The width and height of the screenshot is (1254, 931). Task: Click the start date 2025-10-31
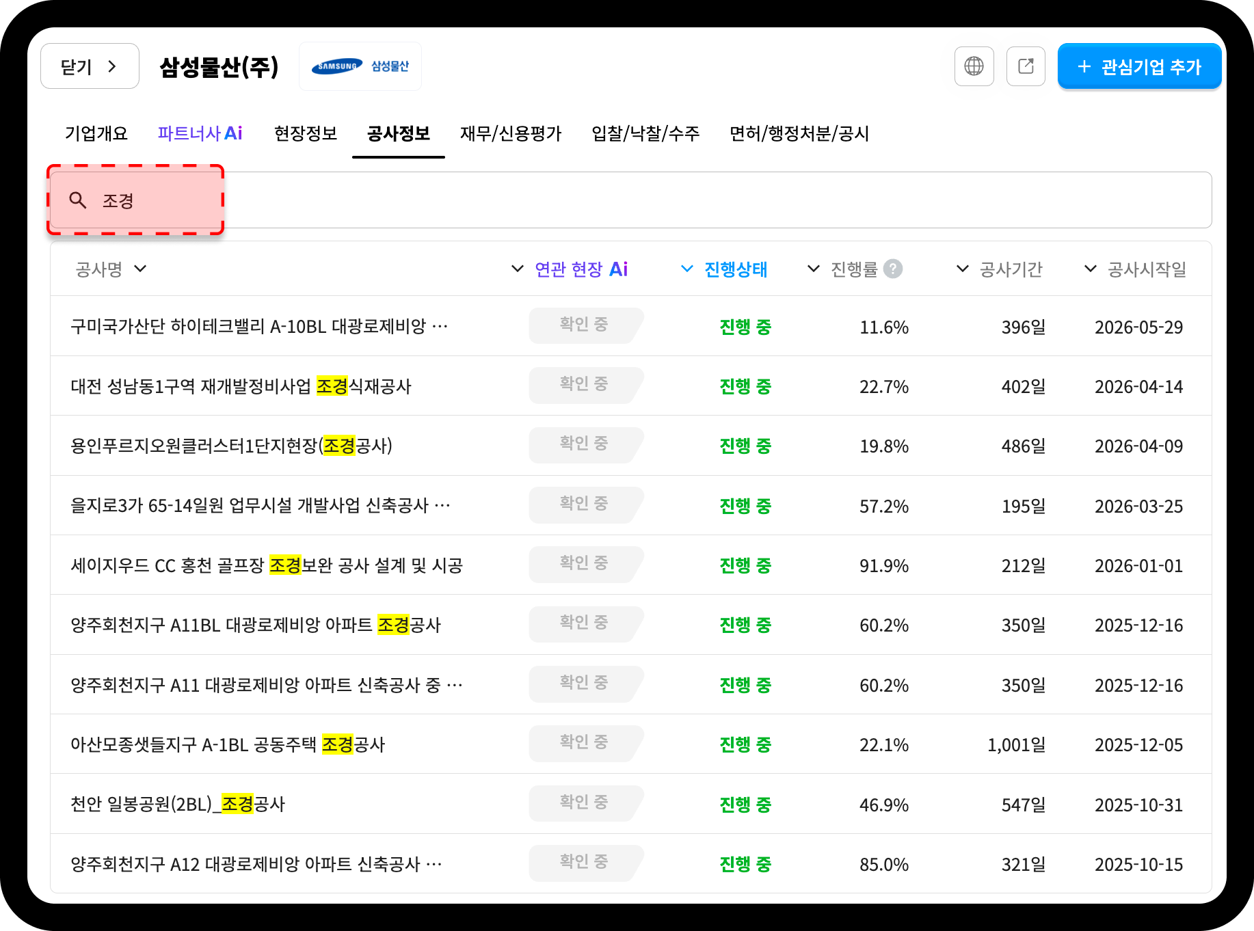click(x=1139, y=805)
